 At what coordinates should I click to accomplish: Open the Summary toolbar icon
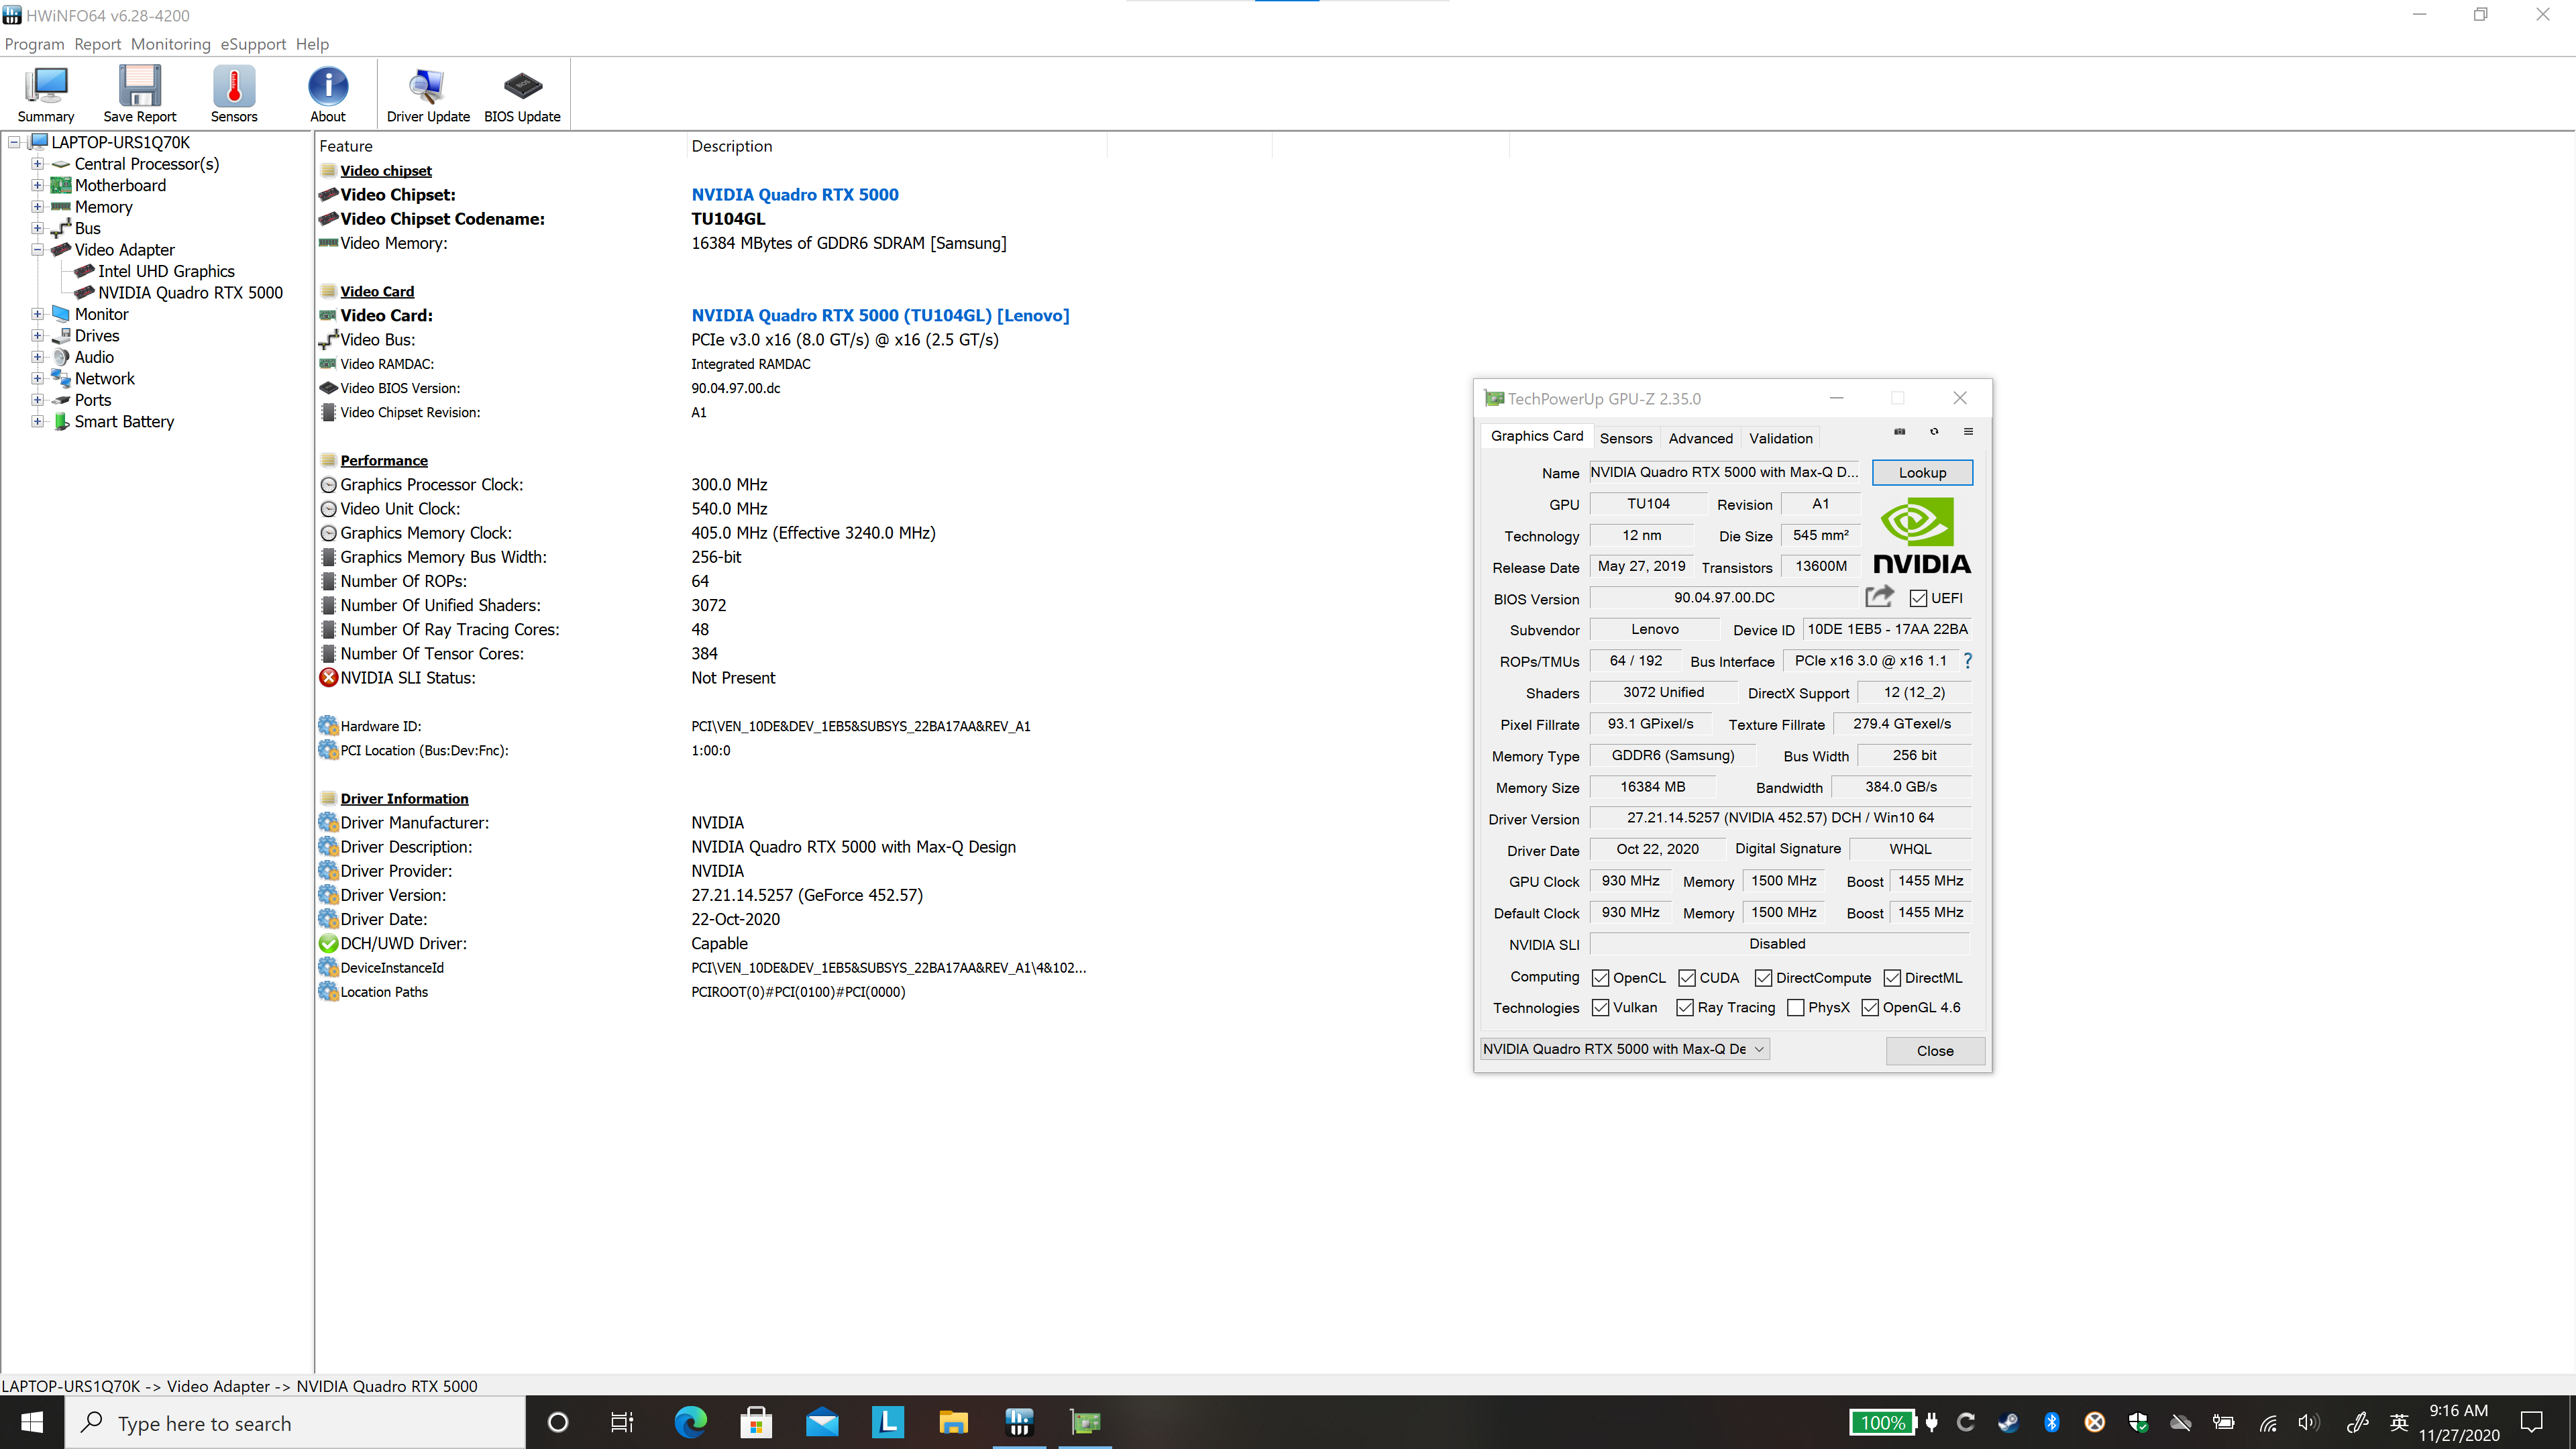coord(46,94)
